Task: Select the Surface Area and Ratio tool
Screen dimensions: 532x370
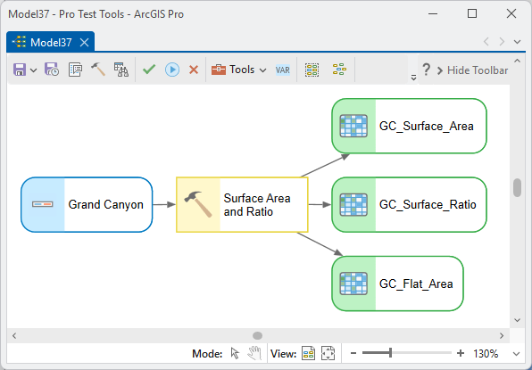Action: pos(242,205)
